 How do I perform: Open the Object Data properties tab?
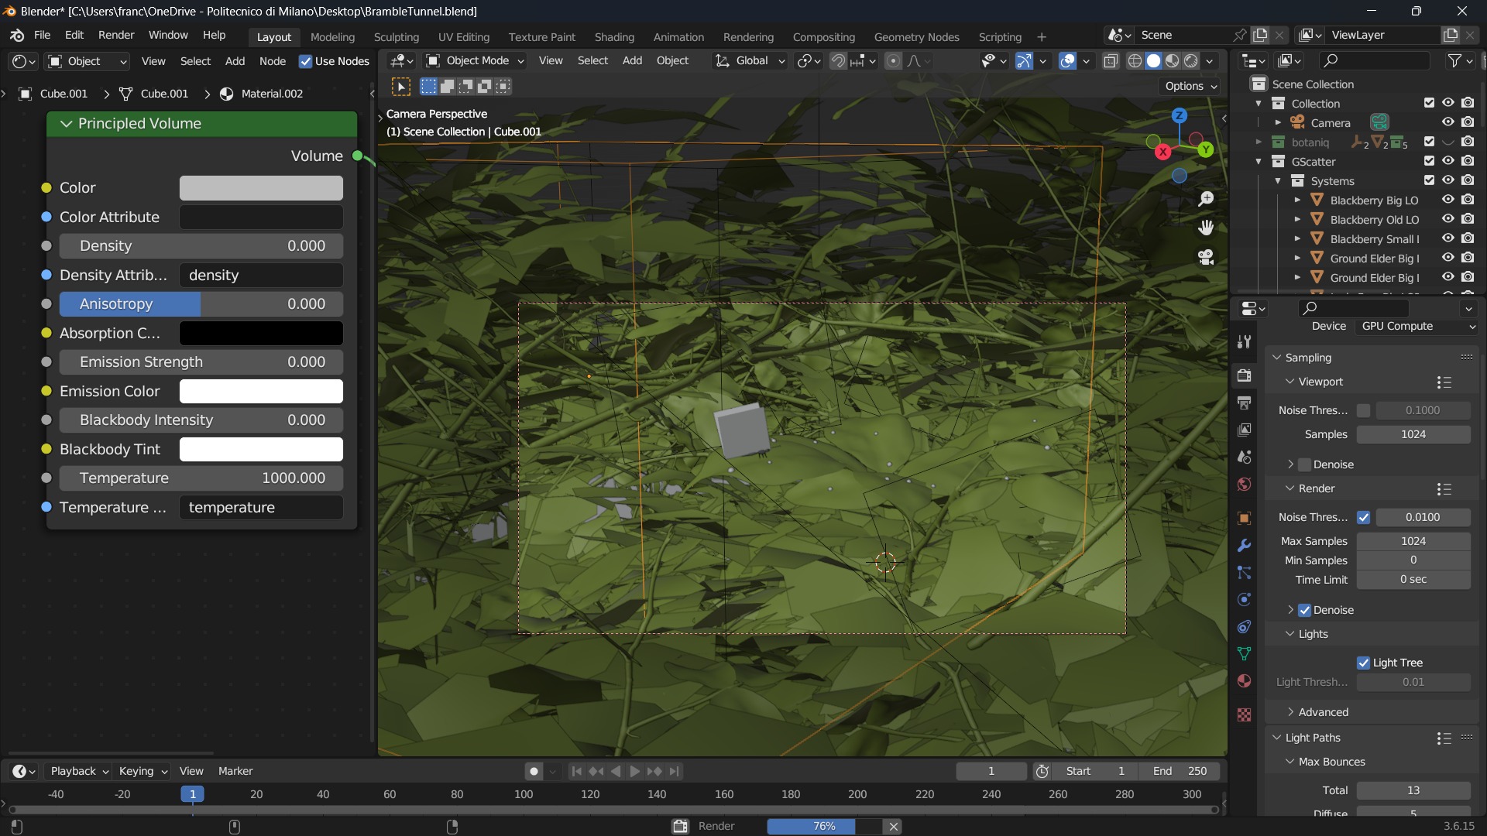pyautogui.click(x=1245, y=653)
